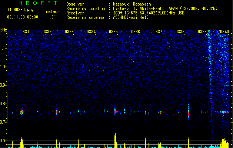Screen dimensions: 233x148
Task: Click the 0.6 kHz axis label
Action: [x=3, y=141]
